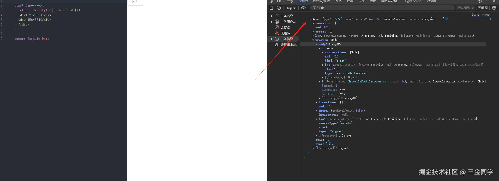Open the index.tsx:94 source link
499x181 pixels.
[481, 15]
